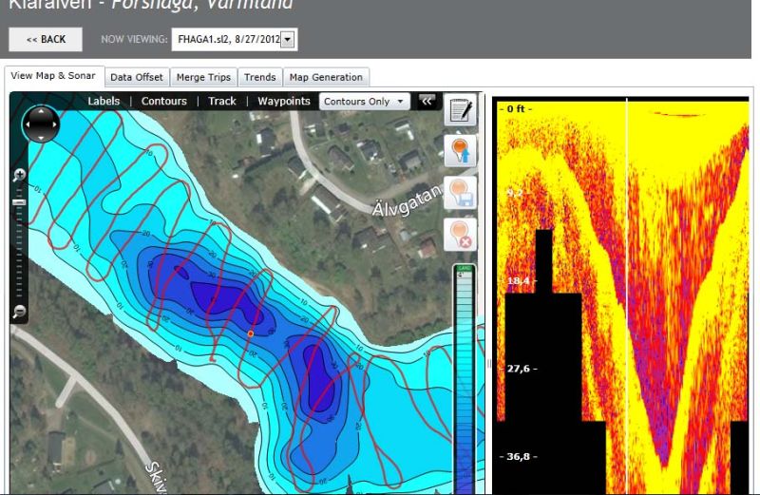Click the orange position marker on map

click(x=251, y=334)
